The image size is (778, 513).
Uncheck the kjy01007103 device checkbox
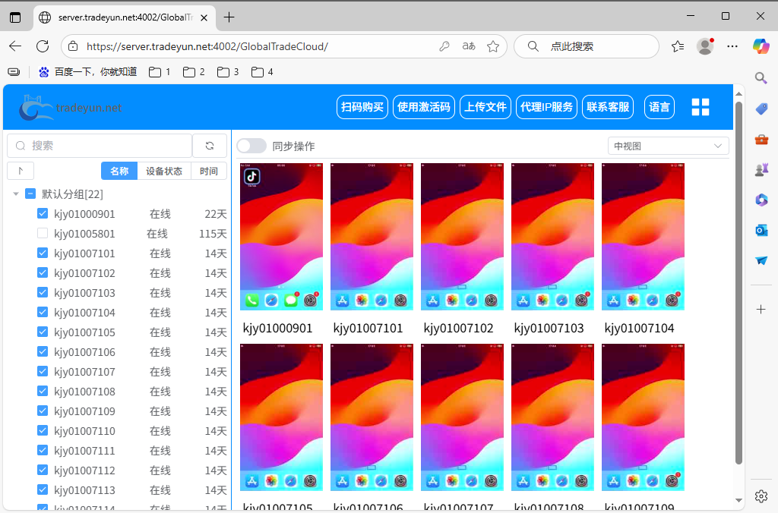43,293
